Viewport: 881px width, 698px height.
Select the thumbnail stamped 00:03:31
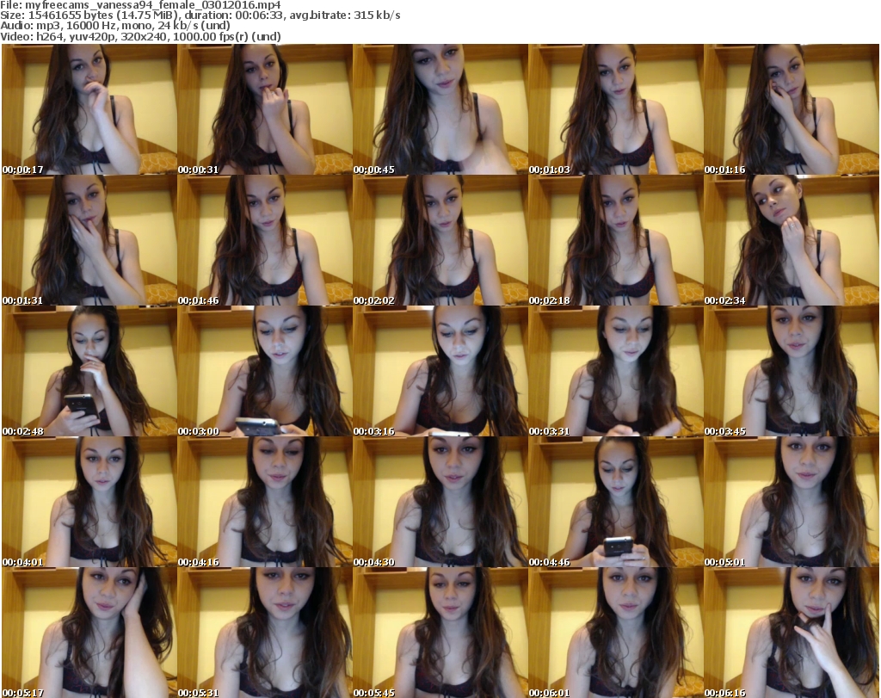coord(616,372)
